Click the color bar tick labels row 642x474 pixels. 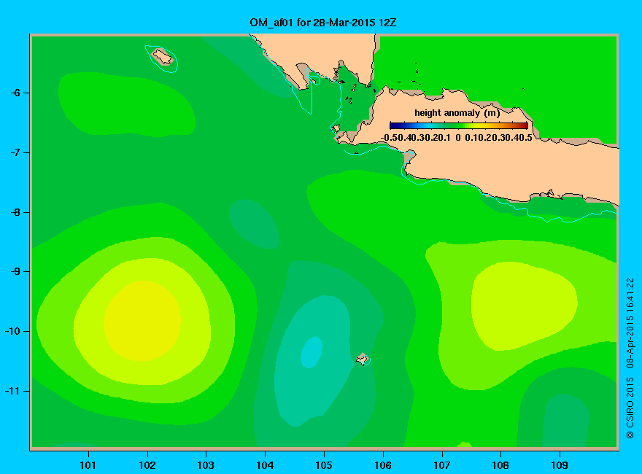[457, 138]
